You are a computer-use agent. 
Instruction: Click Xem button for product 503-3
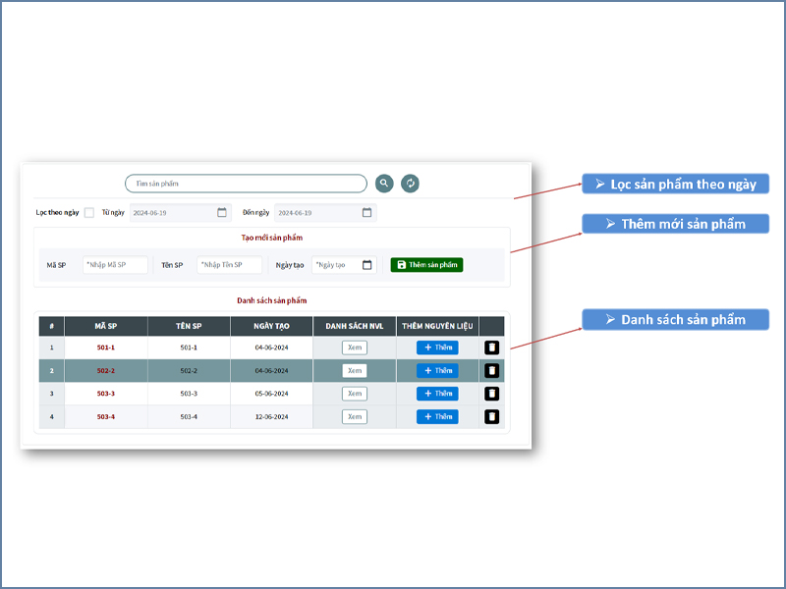[355, 394]
